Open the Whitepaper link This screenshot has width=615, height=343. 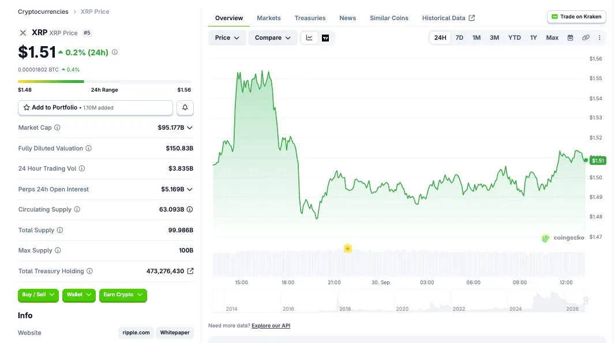[x=175, y=333]
